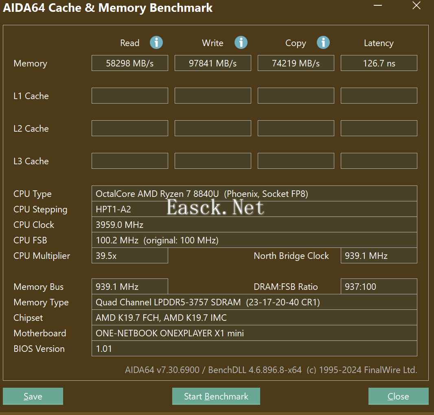Click Memory Bus value 939.1 MHz

[130, 286]
